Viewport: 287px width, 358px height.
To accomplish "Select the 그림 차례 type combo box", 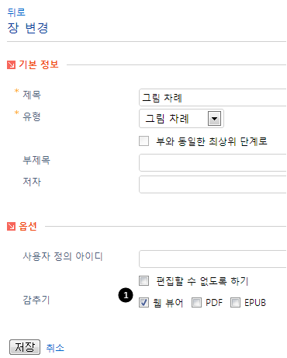I will tap(182, 119).
